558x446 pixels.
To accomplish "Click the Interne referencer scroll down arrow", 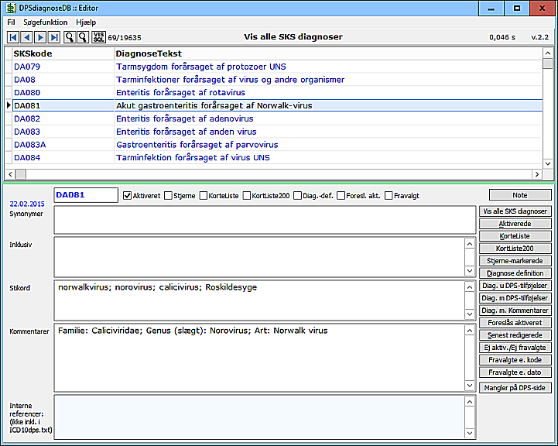I will [x=470, y=433].
